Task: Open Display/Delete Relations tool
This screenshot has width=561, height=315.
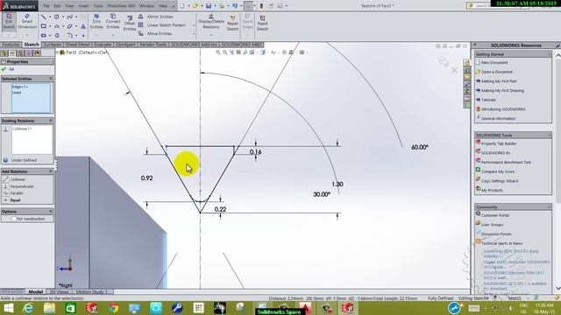Action: [x=210, y=22]
